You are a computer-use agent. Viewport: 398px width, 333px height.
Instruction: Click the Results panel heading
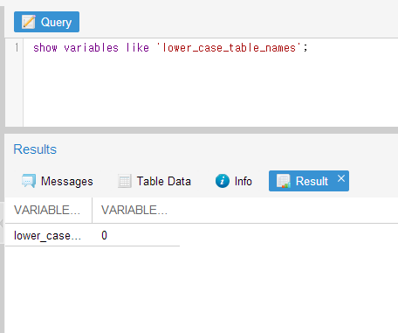tap(35, 149)
